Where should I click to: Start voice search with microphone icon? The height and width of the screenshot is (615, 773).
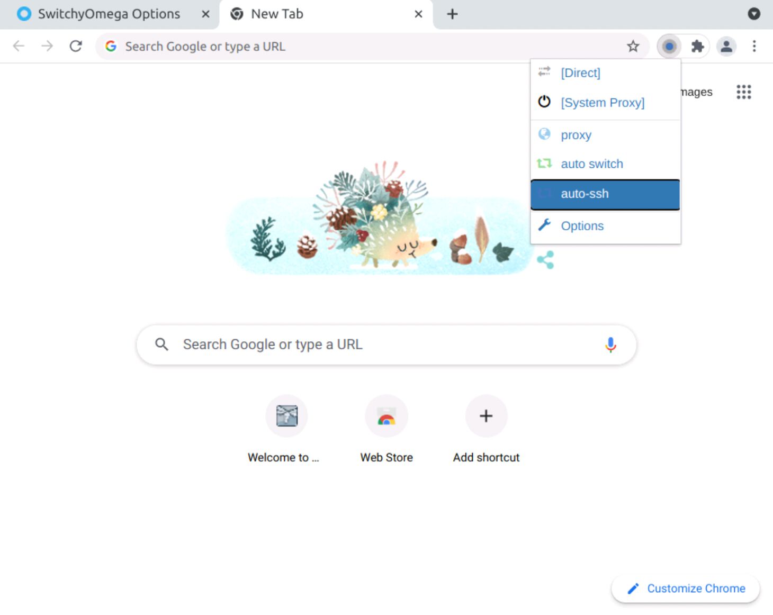[610, 345]
